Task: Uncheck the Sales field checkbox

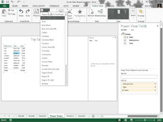Action: point(125,37)
